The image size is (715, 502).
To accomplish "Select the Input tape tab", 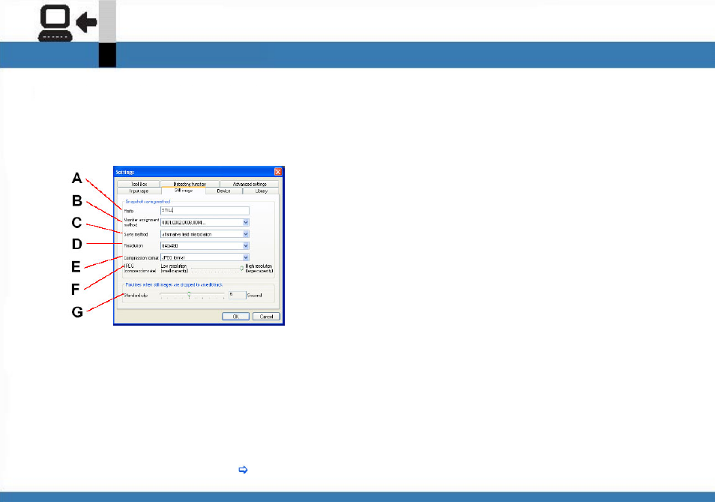I will pyautogui.click(x=139, y=191).
